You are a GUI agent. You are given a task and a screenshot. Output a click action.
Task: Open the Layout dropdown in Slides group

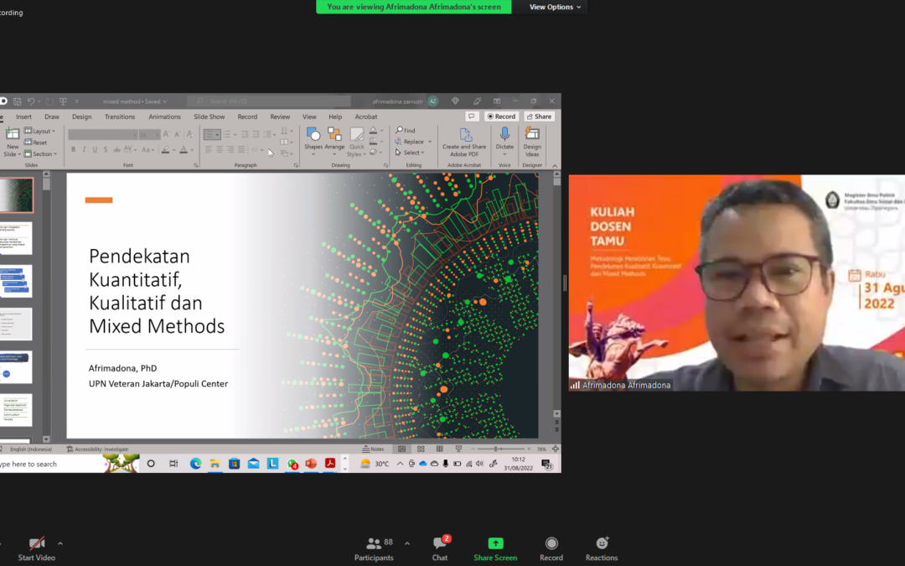coord(40,131)
